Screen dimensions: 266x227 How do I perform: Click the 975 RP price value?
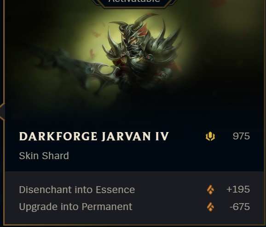point(241,136)
